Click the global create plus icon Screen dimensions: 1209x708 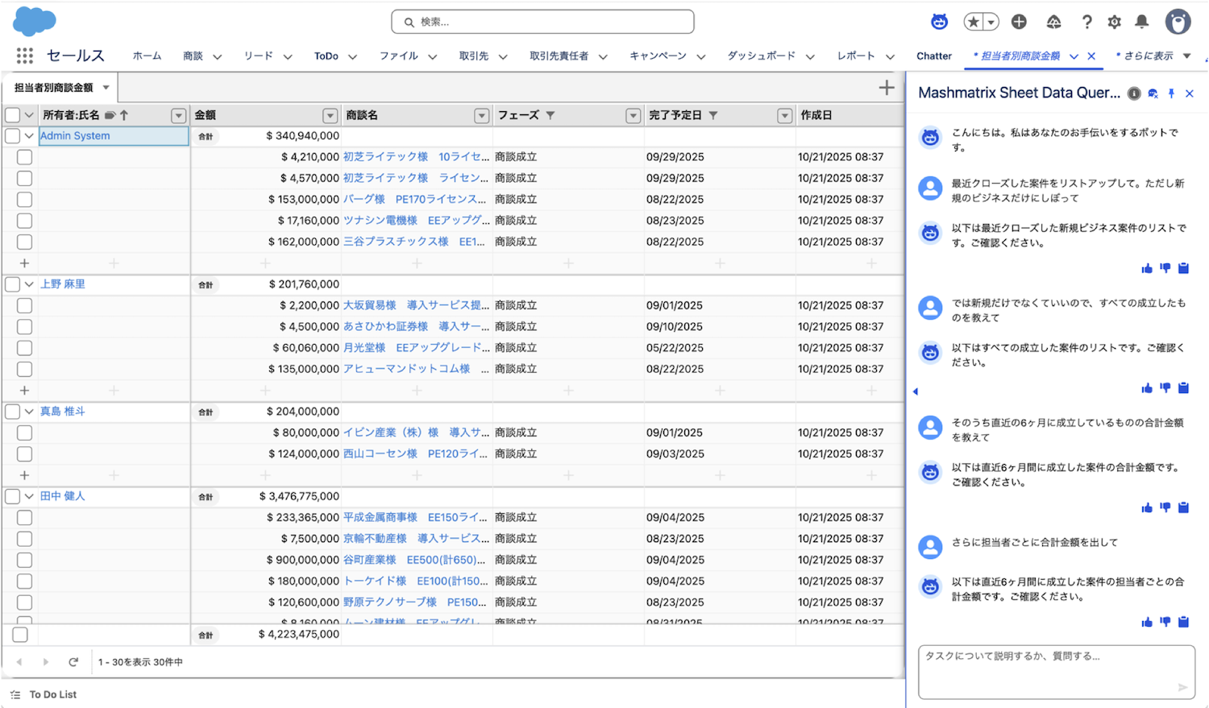pos(1019,22)
